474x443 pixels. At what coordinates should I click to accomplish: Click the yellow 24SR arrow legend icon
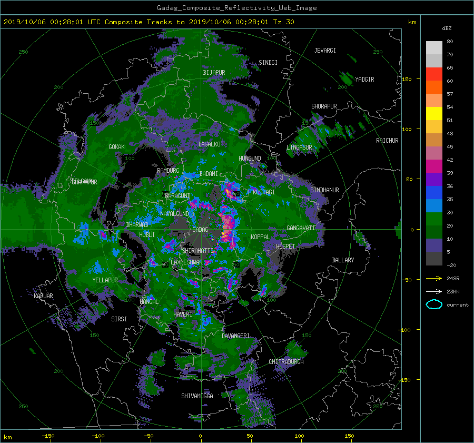click(434, 278)
